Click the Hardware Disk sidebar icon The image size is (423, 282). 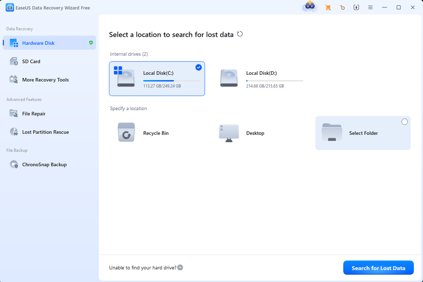[14, 43]
